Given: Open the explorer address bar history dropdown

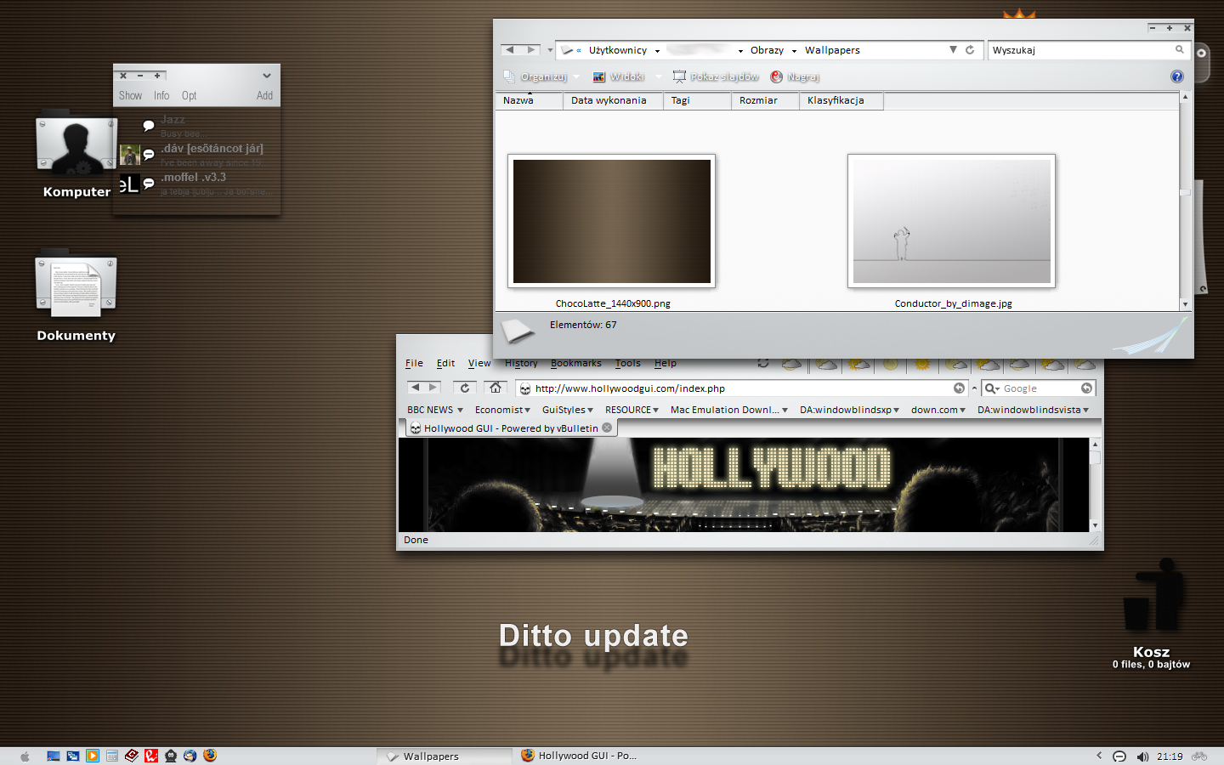Looking at the screenshot, I should coord(953,50).
